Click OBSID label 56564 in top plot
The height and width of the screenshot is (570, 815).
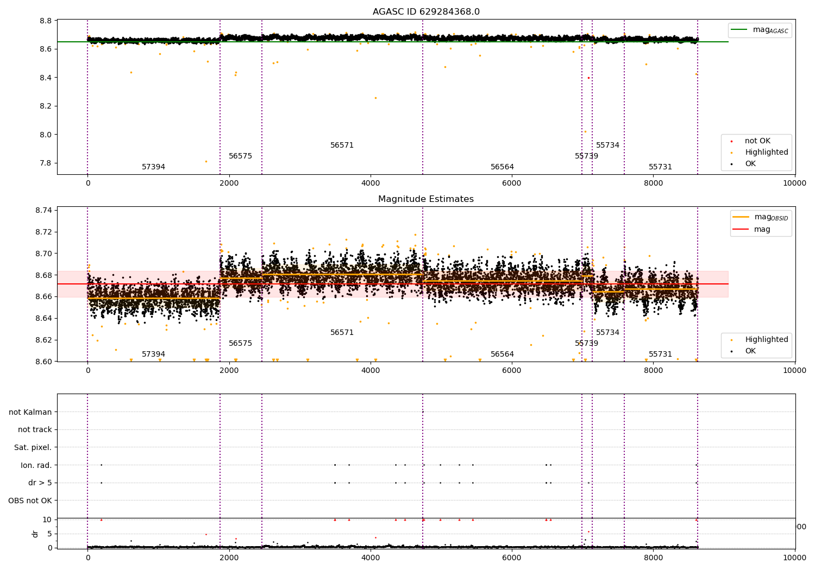pyautogui.click(x=502, y=167)
